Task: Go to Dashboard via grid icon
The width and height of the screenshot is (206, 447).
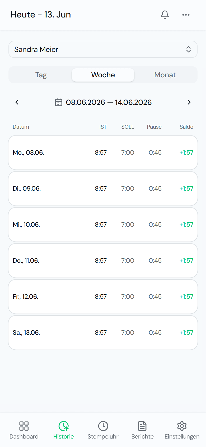Action: coord(24,426)
